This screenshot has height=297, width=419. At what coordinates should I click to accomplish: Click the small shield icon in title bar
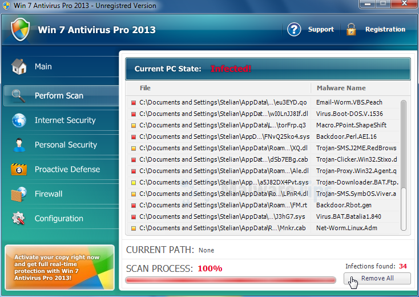pyautogui.click(x=6, y=6)
